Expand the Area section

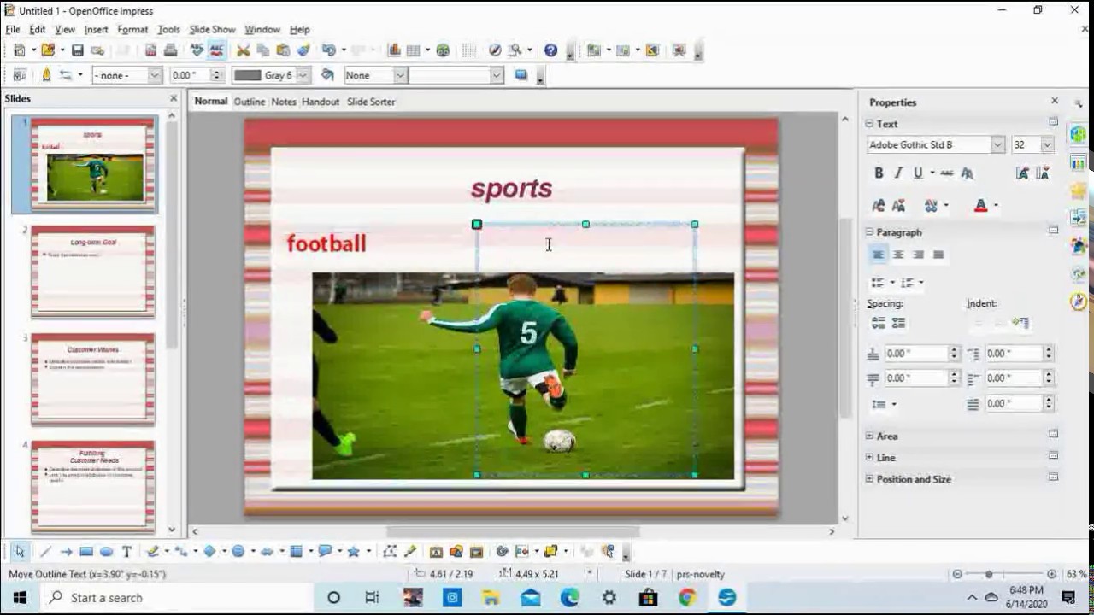click(x=869, y=436)
